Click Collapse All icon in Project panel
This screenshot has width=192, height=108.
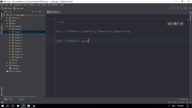[x=36, y=12]
